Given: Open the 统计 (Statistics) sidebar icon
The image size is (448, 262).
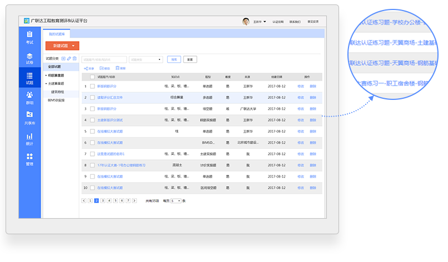Looking at the screenshot, I should pos(29,139).
